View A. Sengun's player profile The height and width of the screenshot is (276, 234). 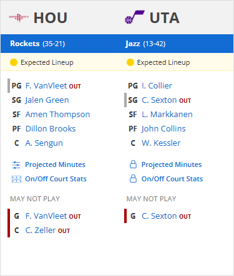(44, 143)
